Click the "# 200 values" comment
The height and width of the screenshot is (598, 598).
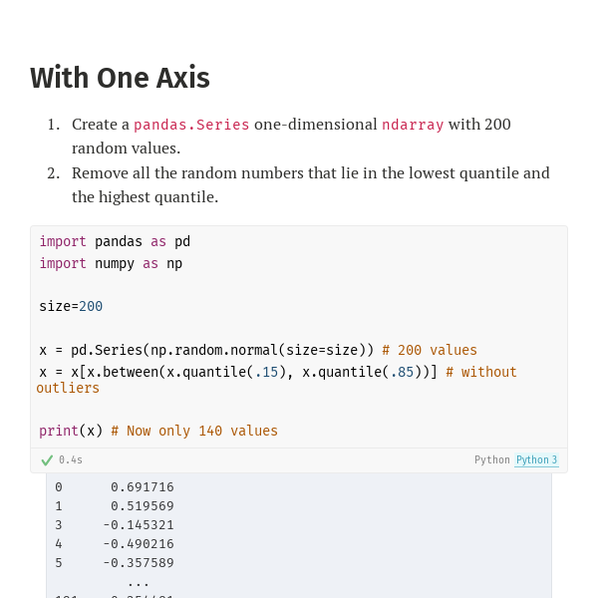tap(430, 351)
